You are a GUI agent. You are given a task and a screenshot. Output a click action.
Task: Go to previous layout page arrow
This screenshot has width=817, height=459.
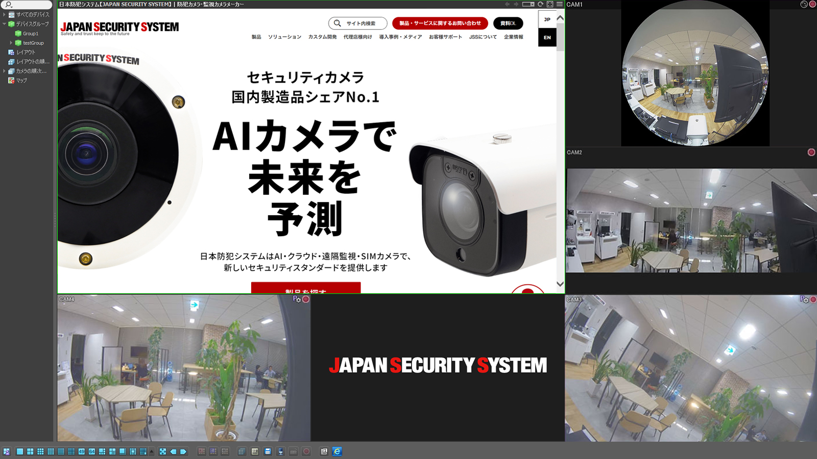pos(173,451)
